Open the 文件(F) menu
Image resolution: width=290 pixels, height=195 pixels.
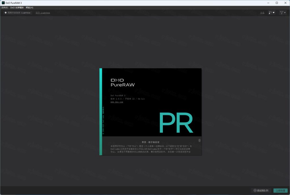(x=5, y=8)
